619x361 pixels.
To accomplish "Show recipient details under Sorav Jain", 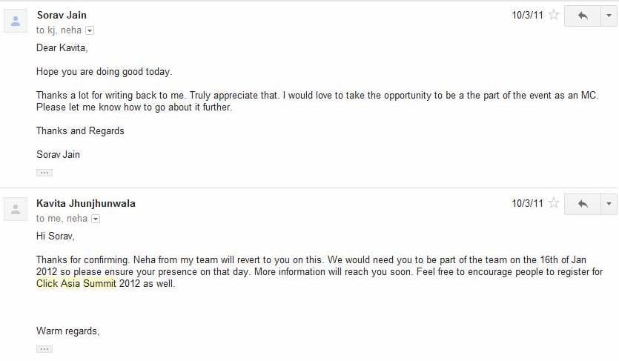I will (x=90, y=30).
